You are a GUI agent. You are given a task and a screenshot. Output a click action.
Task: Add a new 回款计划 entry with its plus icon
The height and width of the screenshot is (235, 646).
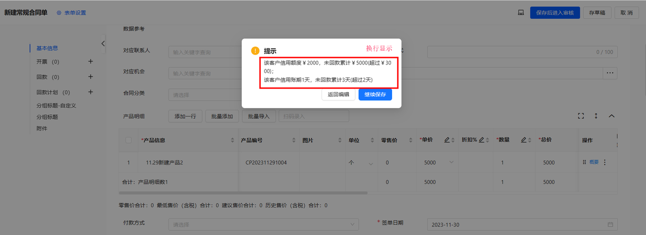pos(91,92)
